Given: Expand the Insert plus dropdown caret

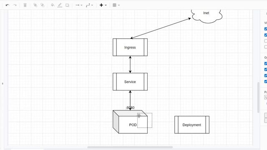Looking at the screenshot, I should (106, 5).
